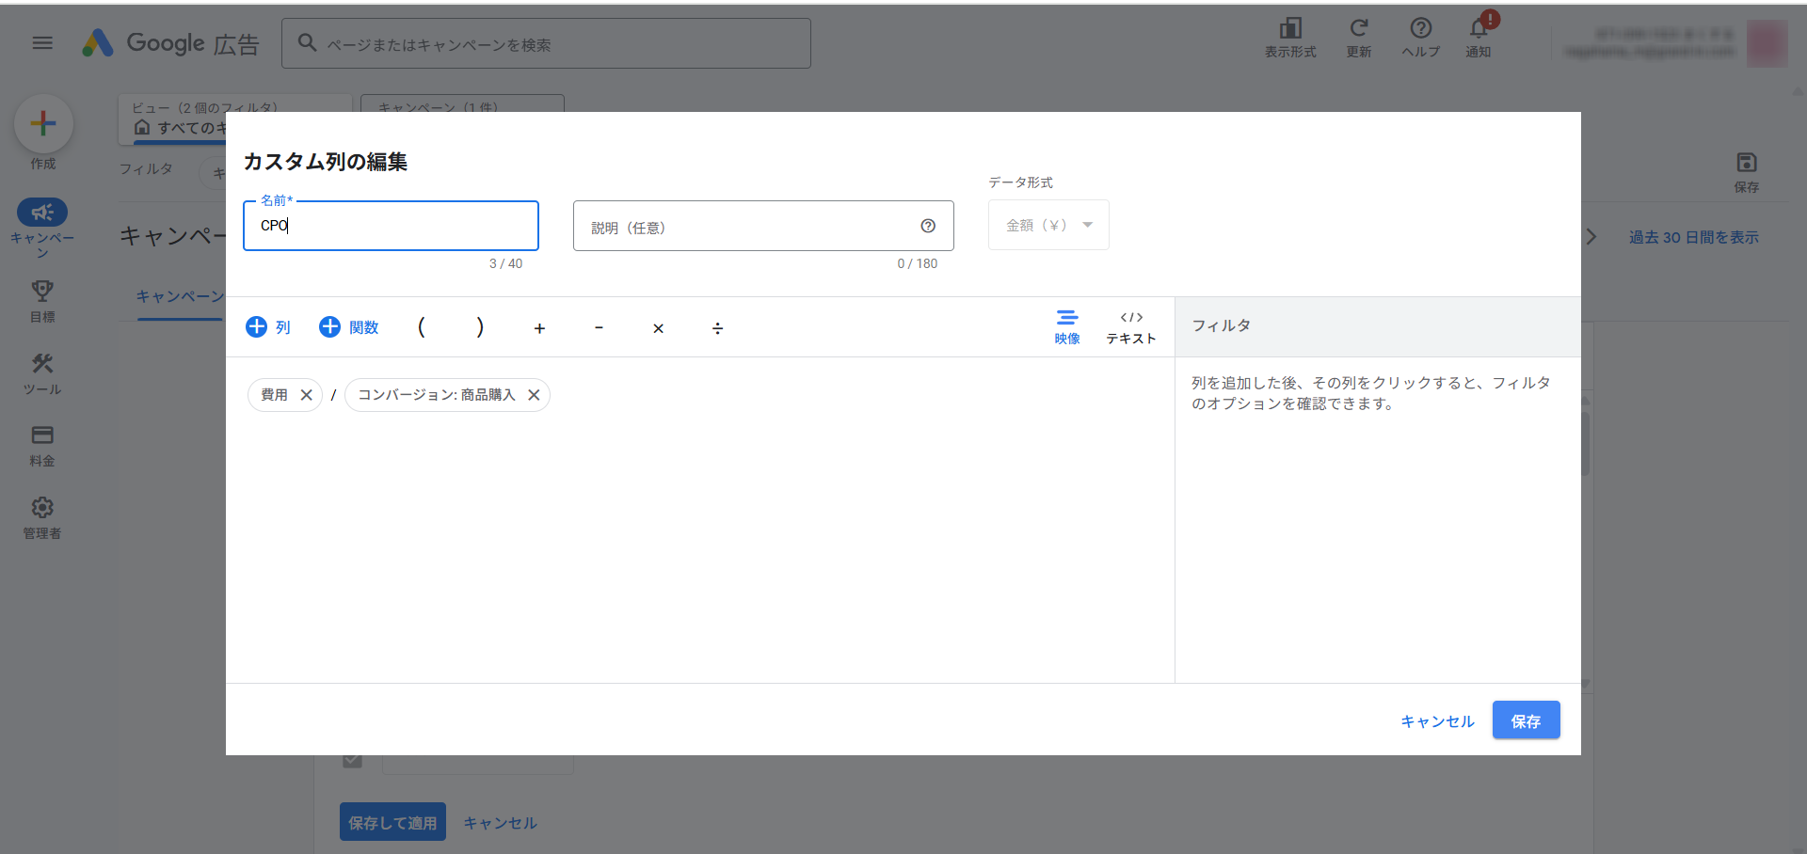Insert the plus operator
Viewport: 1807px width, 854px height.
(539, 328)
